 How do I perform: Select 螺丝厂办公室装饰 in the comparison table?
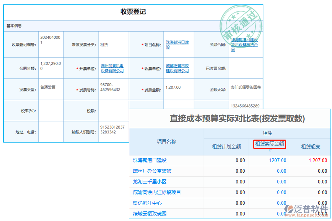pyautogui.click(x=152, y=171)
